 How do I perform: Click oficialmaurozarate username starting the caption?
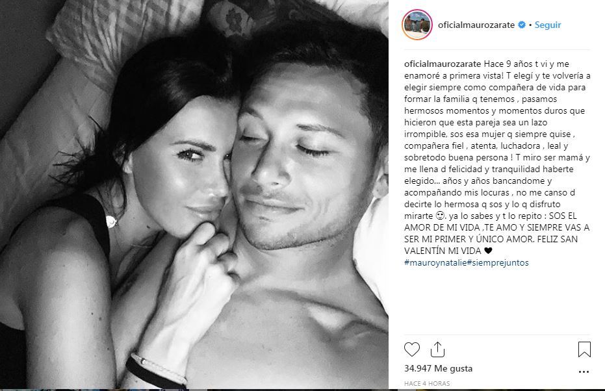(x=443, y=64)
